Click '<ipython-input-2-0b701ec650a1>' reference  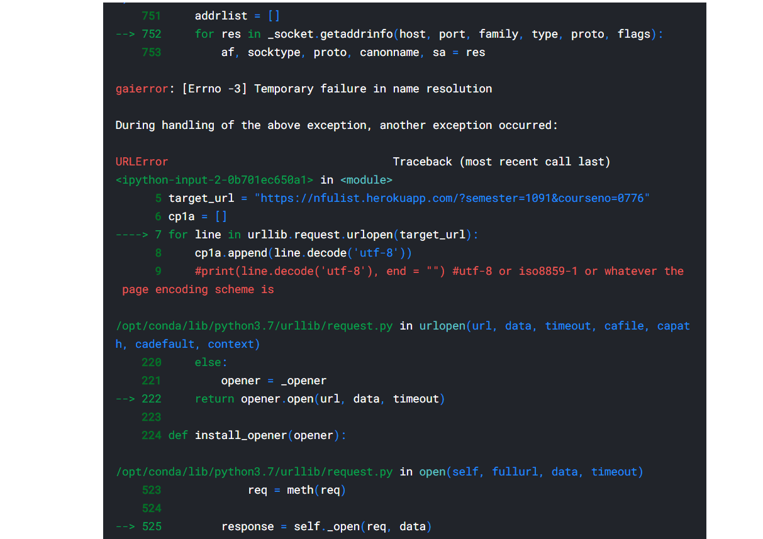point(214,180)
